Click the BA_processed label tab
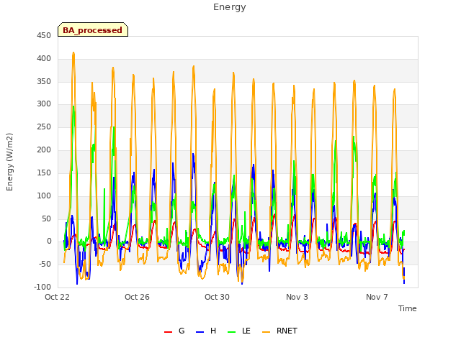 pyautogui.click(x=93, y=29)
